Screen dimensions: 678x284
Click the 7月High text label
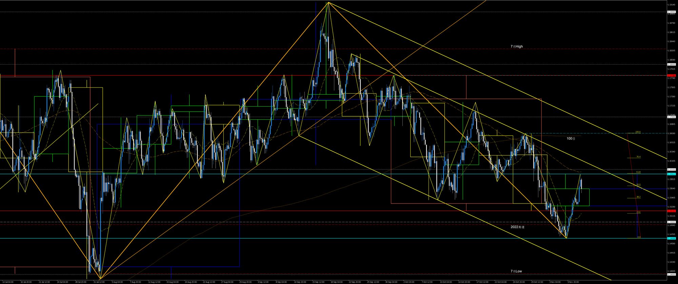(x=517, y=47)
